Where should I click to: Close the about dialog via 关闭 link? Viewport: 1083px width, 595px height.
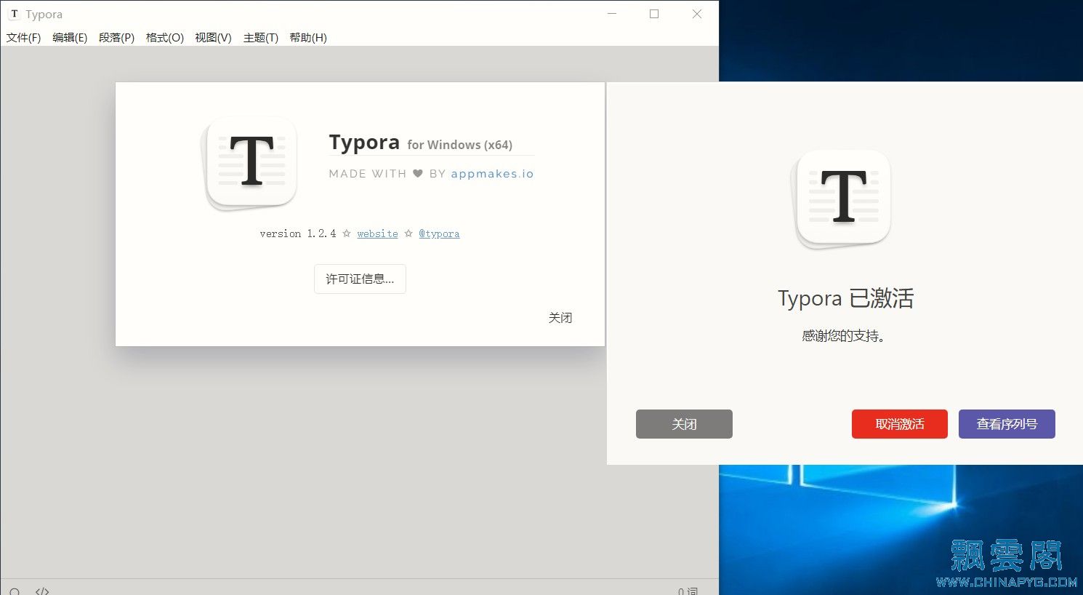[x=560, y=318]
